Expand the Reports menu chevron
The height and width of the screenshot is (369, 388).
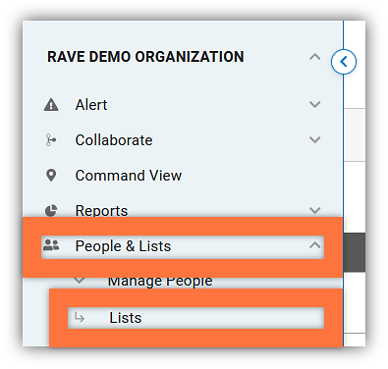(314, 210)
